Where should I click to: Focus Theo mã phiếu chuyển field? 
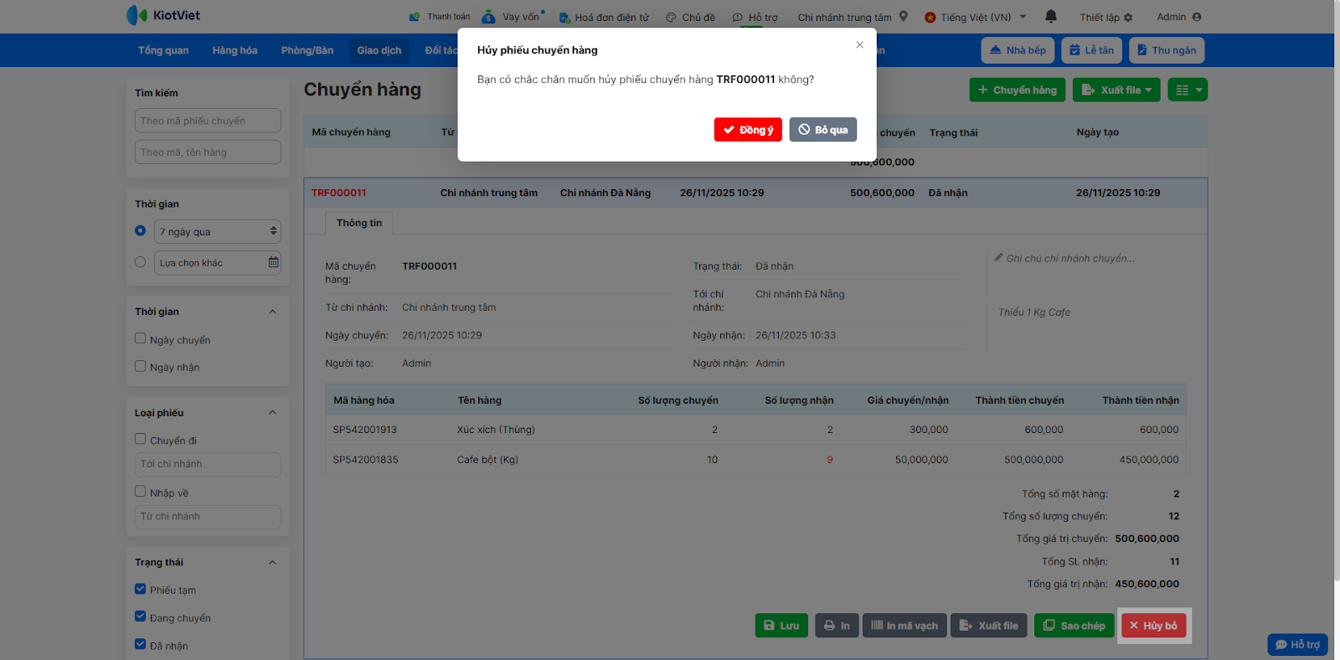208,121
